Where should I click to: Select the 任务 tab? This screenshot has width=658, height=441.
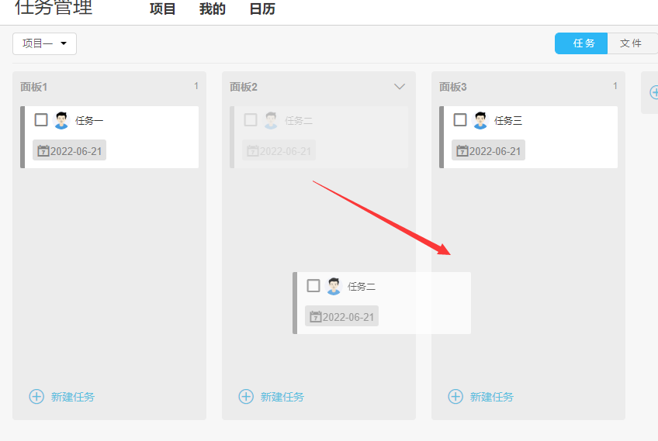pyautogui.click(x=584, y=43)
